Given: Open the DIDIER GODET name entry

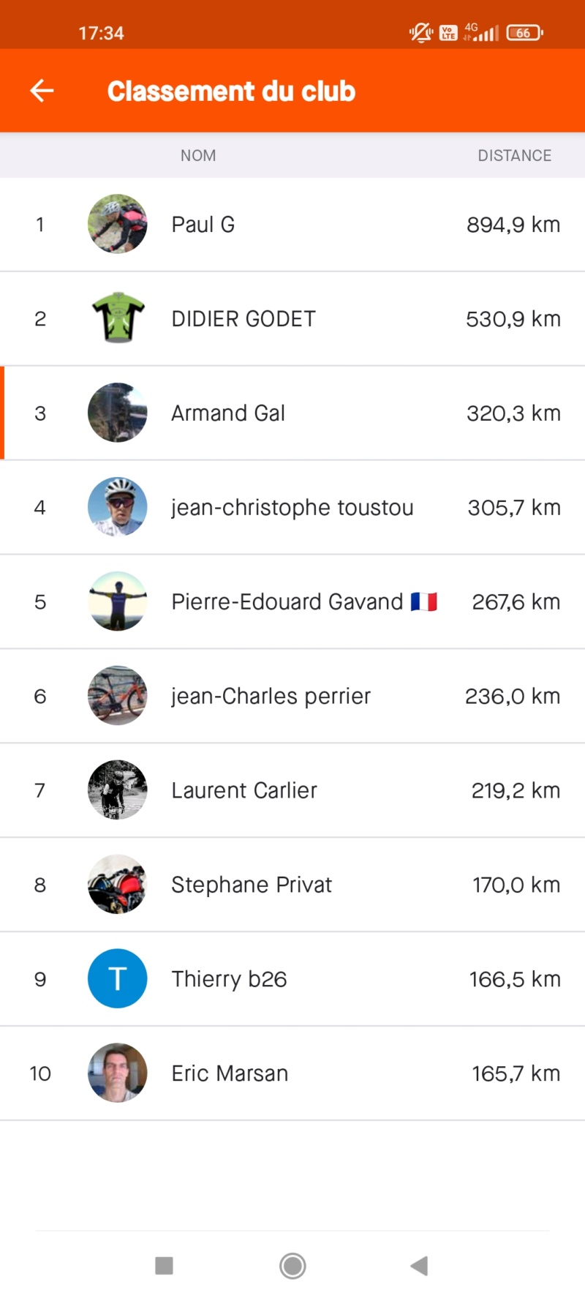Looking at the screenshot, I should [x=244, y=319].
